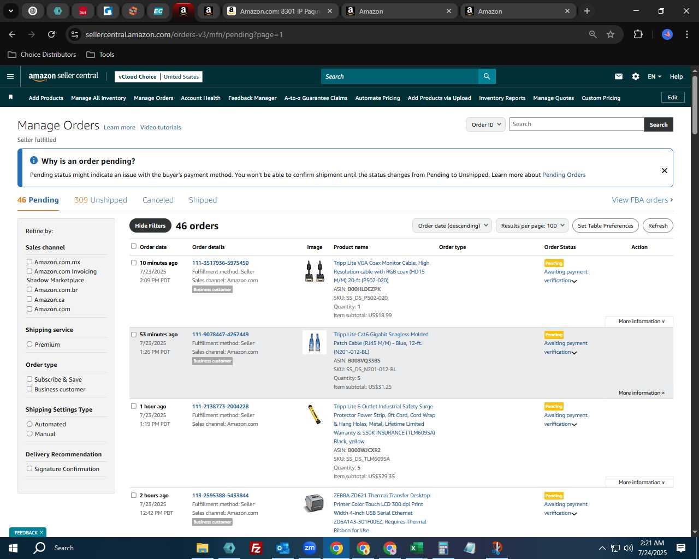Open File Explorer from taskbar
Image resolution: width=699 pixels, height=559 pixels.
(x=203, y=548)
